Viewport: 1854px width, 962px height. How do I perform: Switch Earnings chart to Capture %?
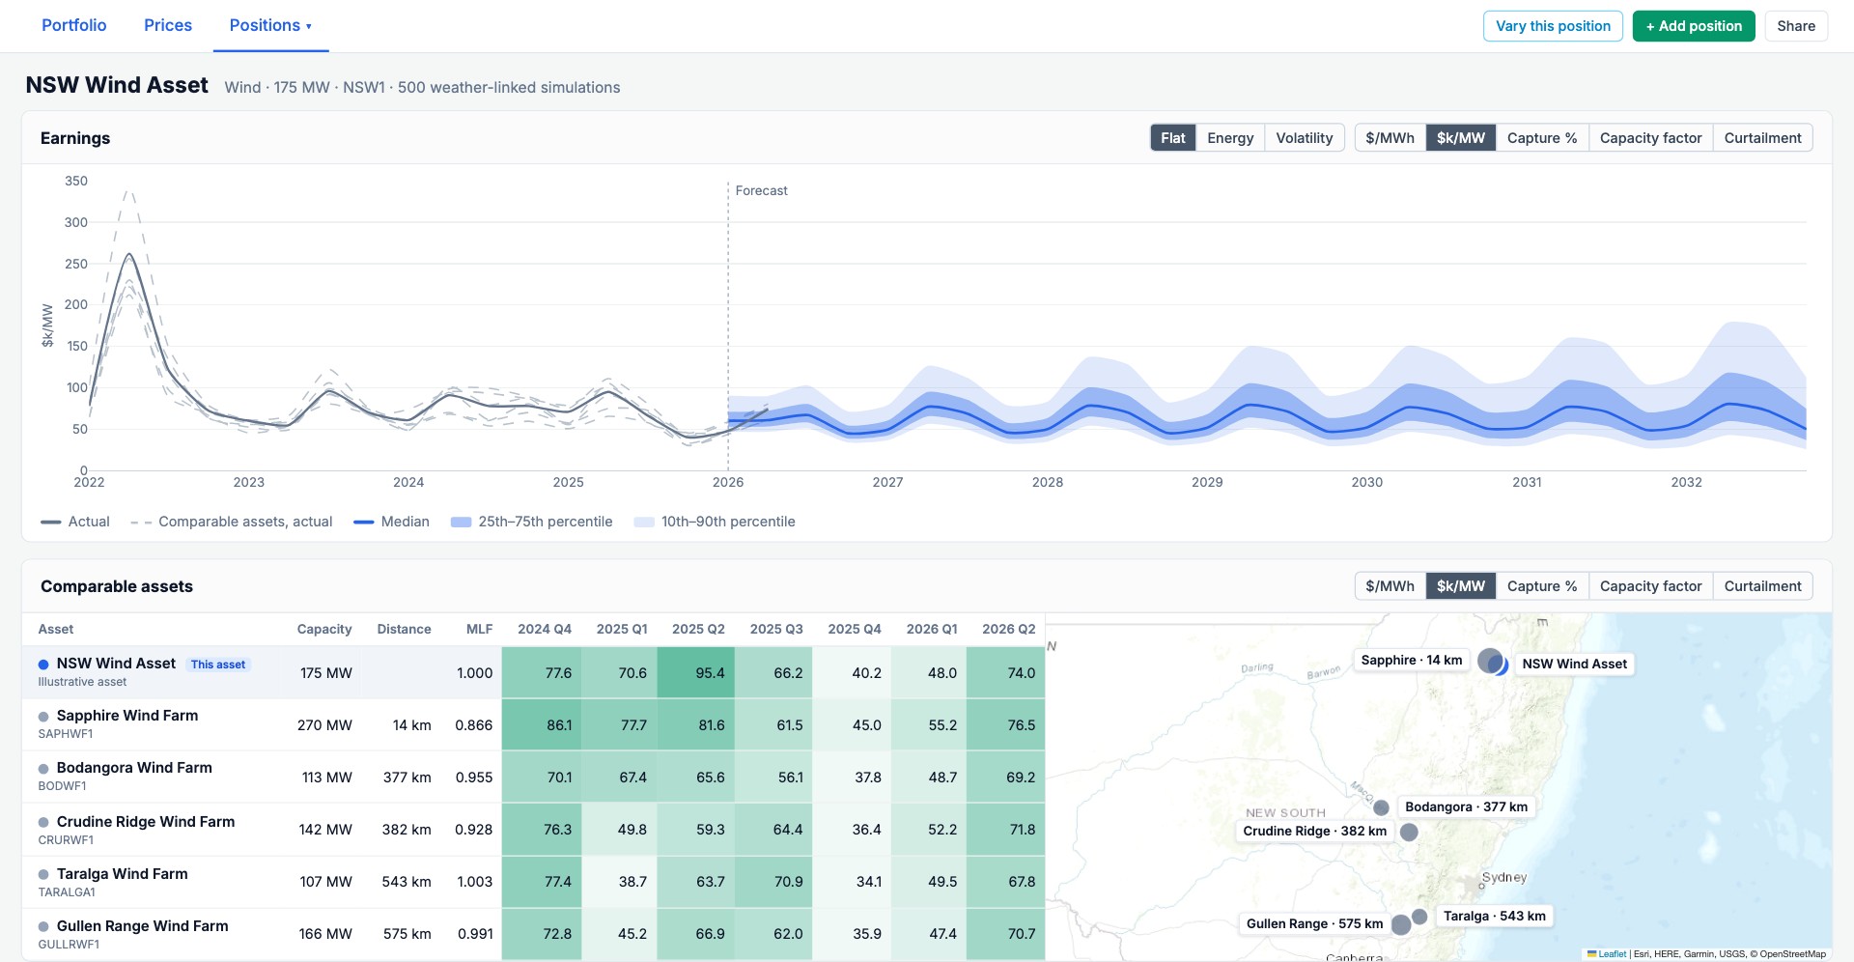[1542, 138]
